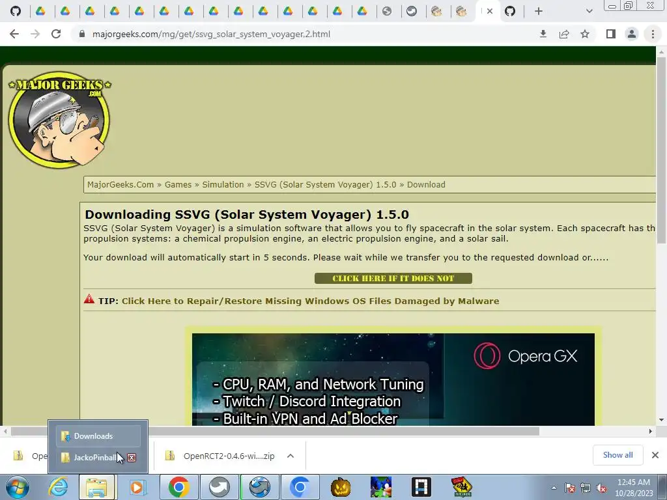Click the muted volume tray icon
This screenshot has width=667, height=500.
[601, 488]
